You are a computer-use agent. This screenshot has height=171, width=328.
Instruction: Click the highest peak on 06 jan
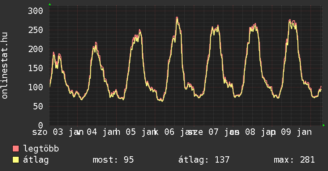tap(177, 18)
